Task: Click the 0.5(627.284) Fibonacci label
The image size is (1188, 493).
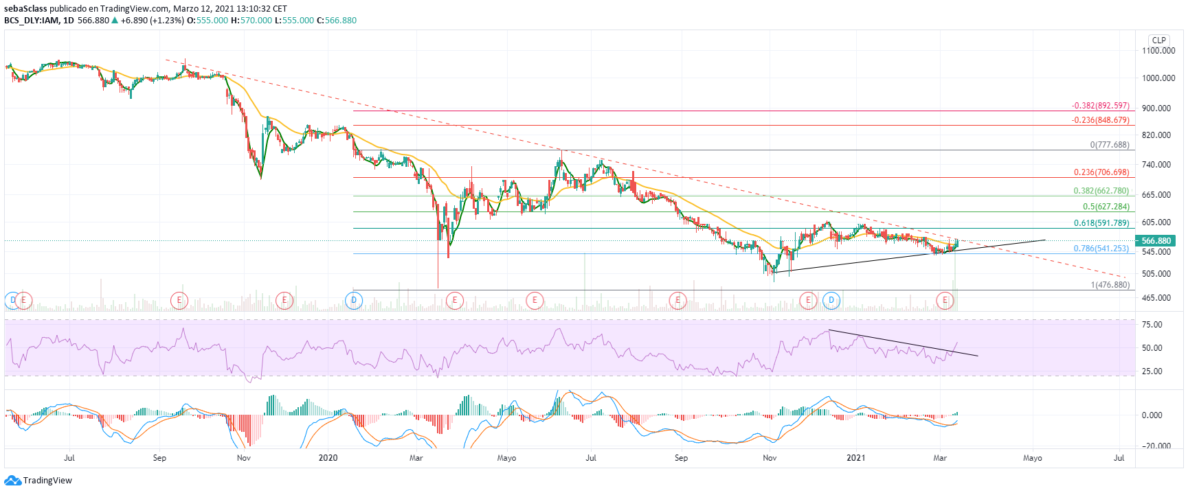Action: 1106,207
